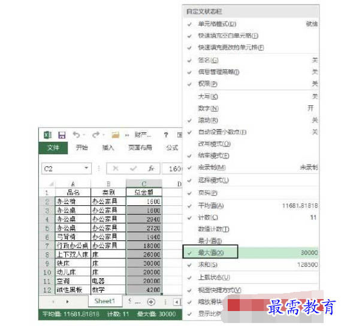The width and height of the screenshot is (341, 326).
Task: Click cell containing 磁性黑板
Action: click(73, 290)
